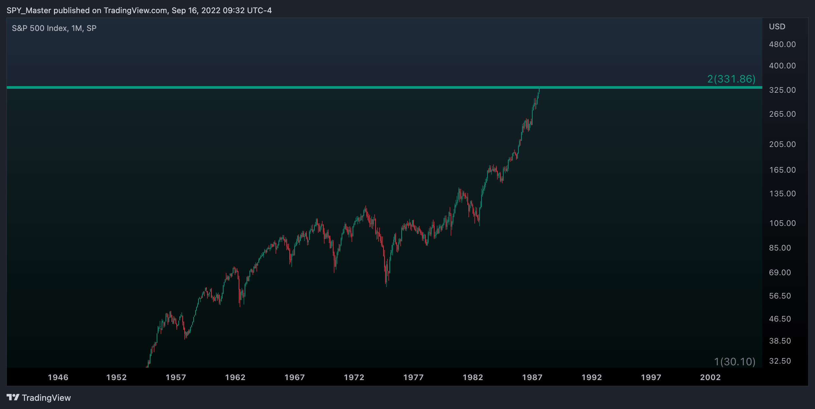
Task: Click the 105.00 price axis label
Action: point(782,223)
